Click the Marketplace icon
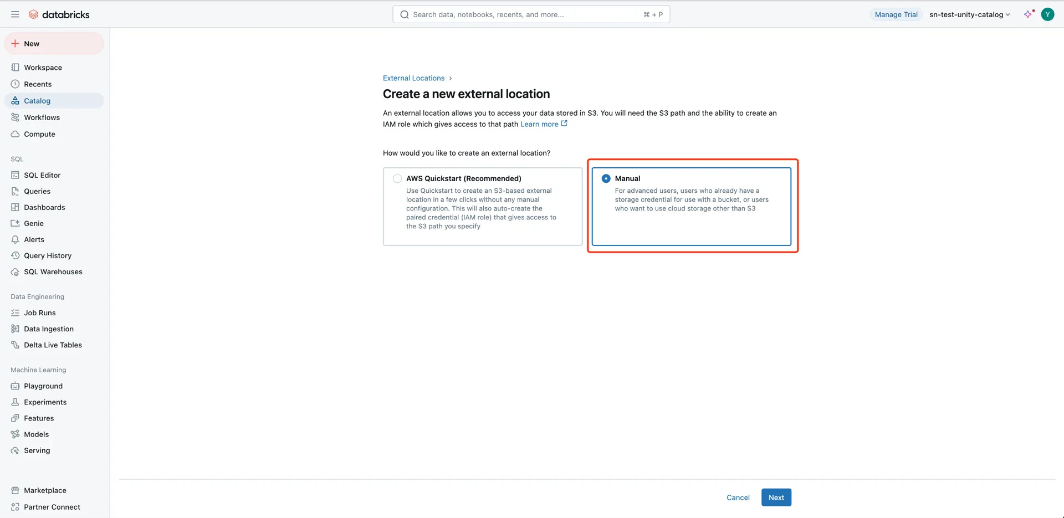The image size is (1064, 518). coord(15,490)
